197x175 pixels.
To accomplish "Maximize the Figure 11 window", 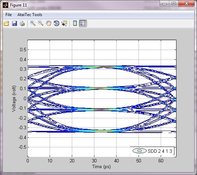I will coord(174,4).
